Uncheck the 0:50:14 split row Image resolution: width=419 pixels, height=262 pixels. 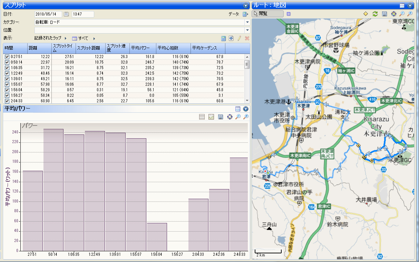tap(7, 62)
